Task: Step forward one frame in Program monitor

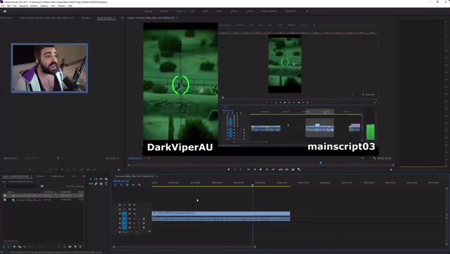Action: pos(267,170)
